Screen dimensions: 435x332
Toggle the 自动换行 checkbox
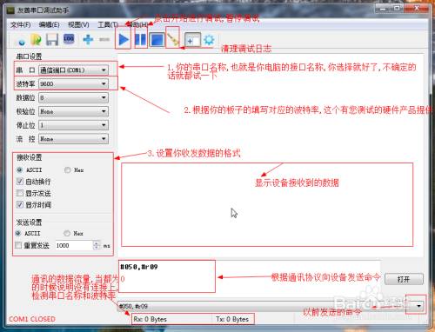point(20,182)
